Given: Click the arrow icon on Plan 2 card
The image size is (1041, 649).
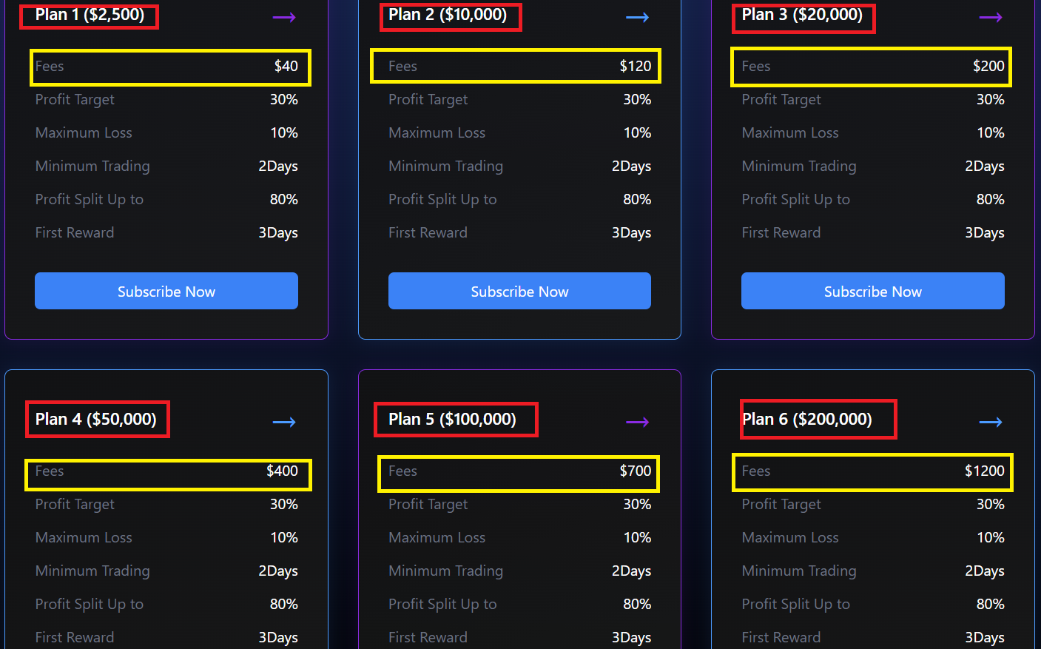Looking at the screenshot, I should [637, 17].
